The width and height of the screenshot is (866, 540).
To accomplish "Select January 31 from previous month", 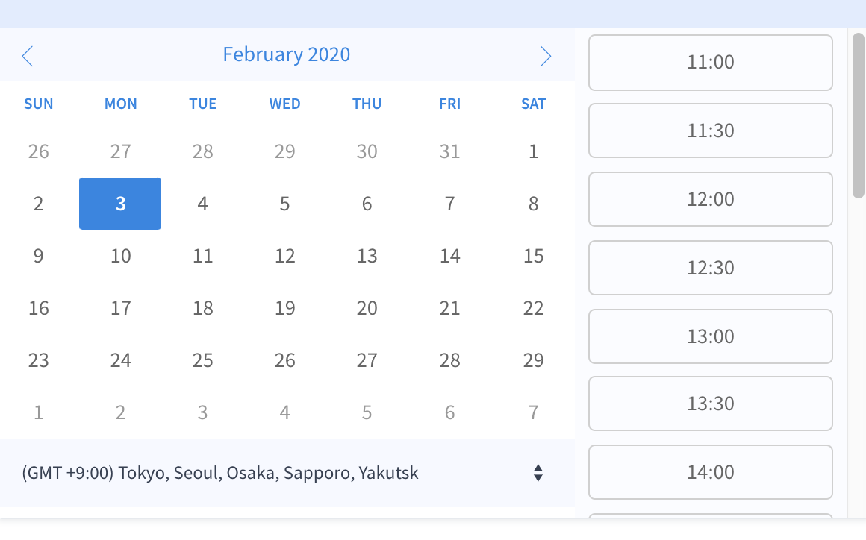I will click(449, 151).
